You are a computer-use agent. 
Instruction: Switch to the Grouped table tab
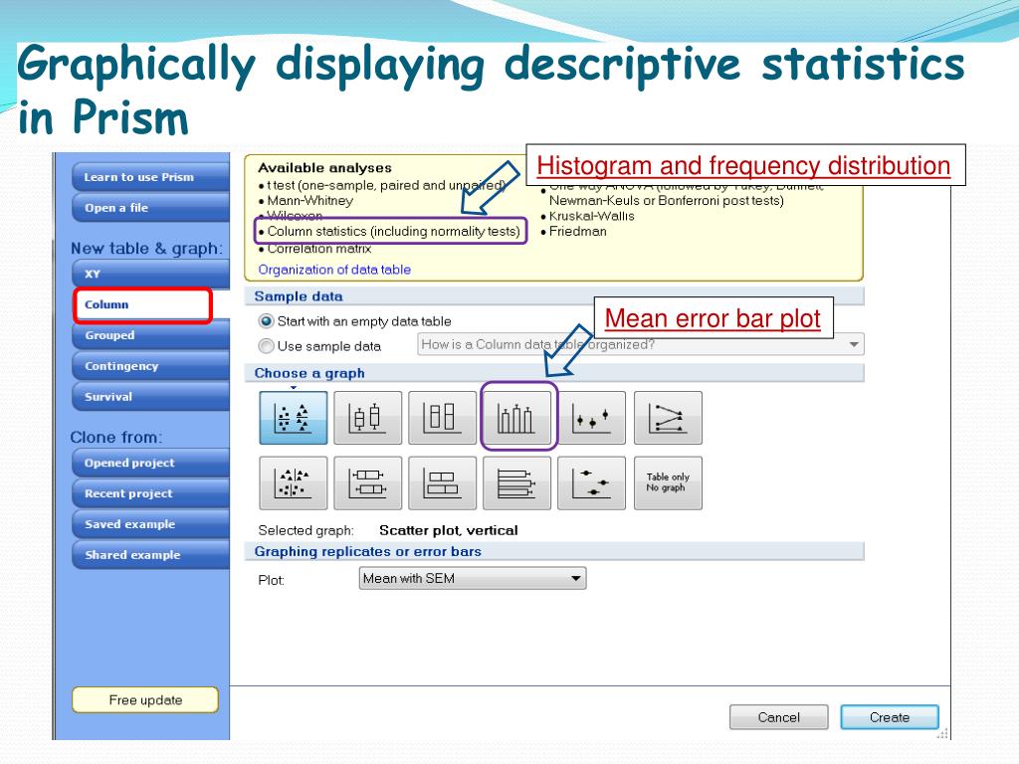(x=149, y=336)
